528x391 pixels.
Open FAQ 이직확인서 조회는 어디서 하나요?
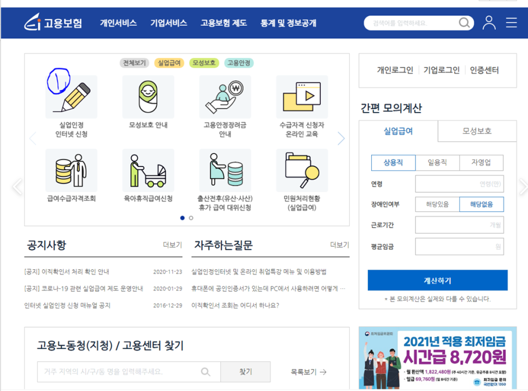click(235, 305)
